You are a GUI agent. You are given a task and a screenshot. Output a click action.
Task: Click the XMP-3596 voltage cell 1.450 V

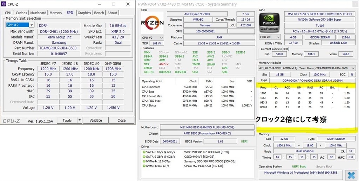[113, 108]
